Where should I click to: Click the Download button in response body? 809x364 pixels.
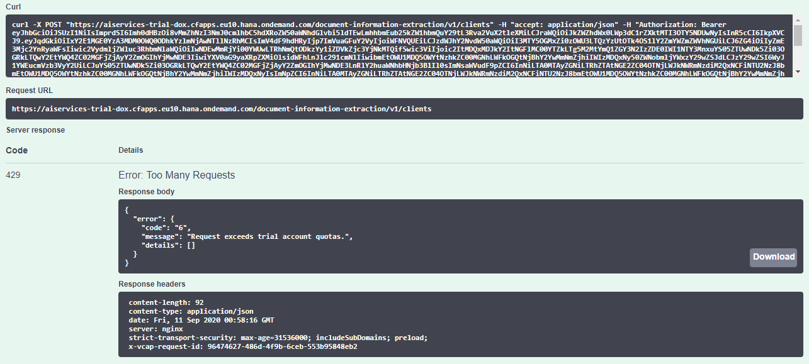774,256
